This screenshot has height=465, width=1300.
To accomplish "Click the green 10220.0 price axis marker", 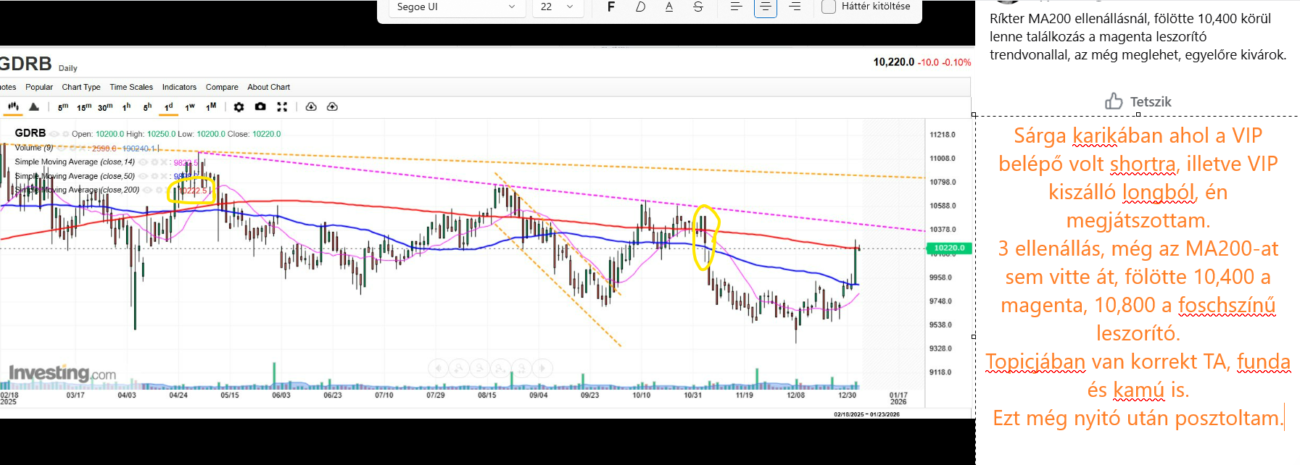I will point(948,248).
